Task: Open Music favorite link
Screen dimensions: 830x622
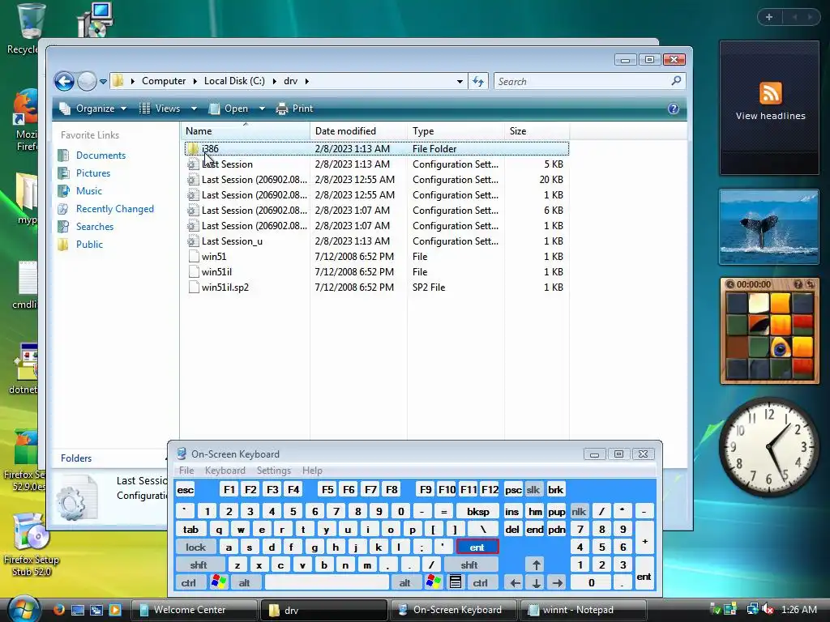Action: click(x=89, y=191)
